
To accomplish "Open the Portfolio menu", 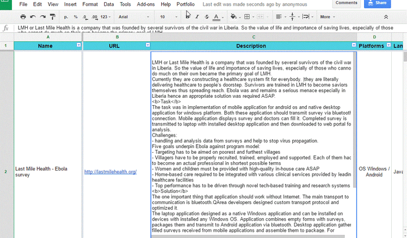I will (185, 4).
